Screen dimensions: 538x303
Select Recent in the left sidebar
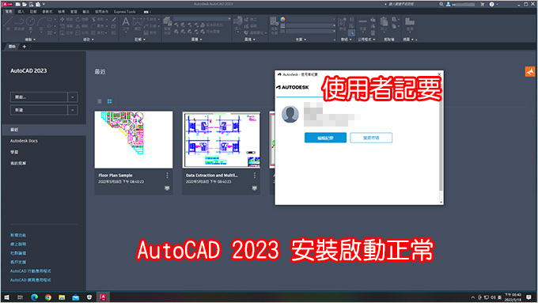[44, 130]
